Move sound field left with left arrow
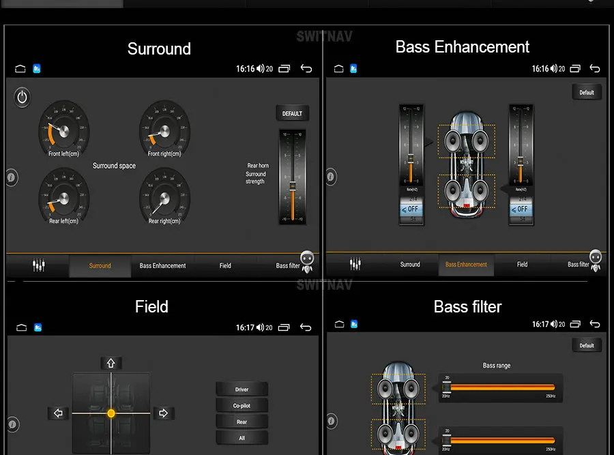 pyautogui.click(x=58, y=413)
